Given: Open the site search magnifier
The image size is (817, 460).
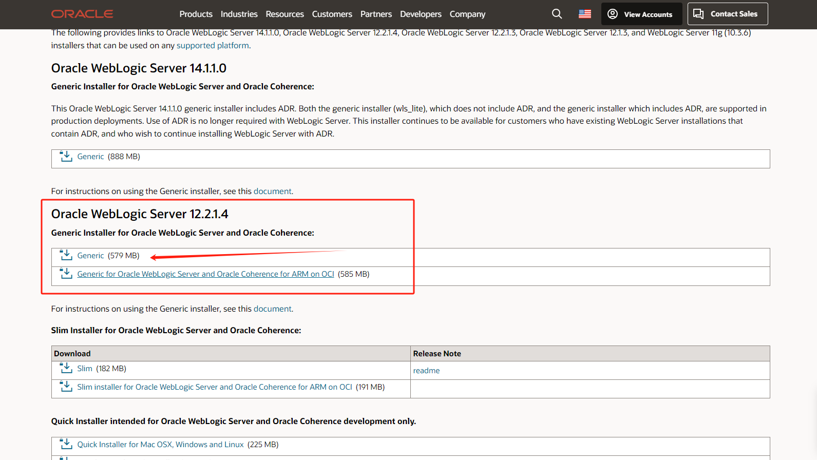Looking at the screenshot, I should [x=557, y=14].
